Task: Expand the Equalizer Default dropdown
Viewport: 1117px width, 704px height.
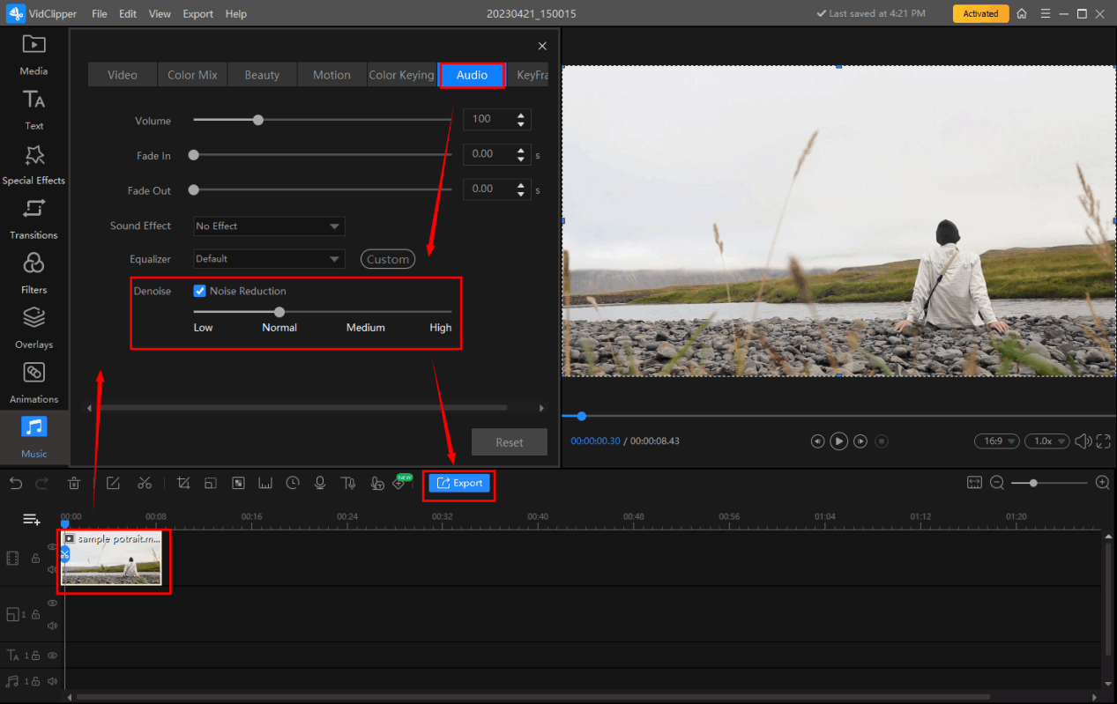Action: (x=269, y=259)
